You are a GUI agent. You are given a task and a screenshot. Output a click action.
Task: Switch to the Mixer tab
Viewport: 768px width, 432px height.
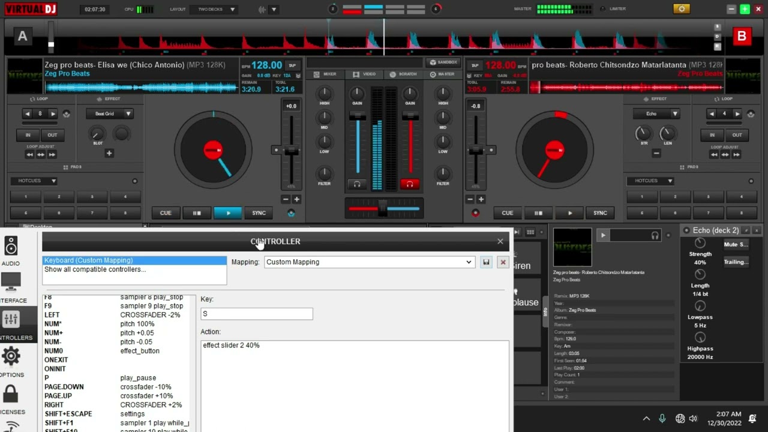pos(326,74)
